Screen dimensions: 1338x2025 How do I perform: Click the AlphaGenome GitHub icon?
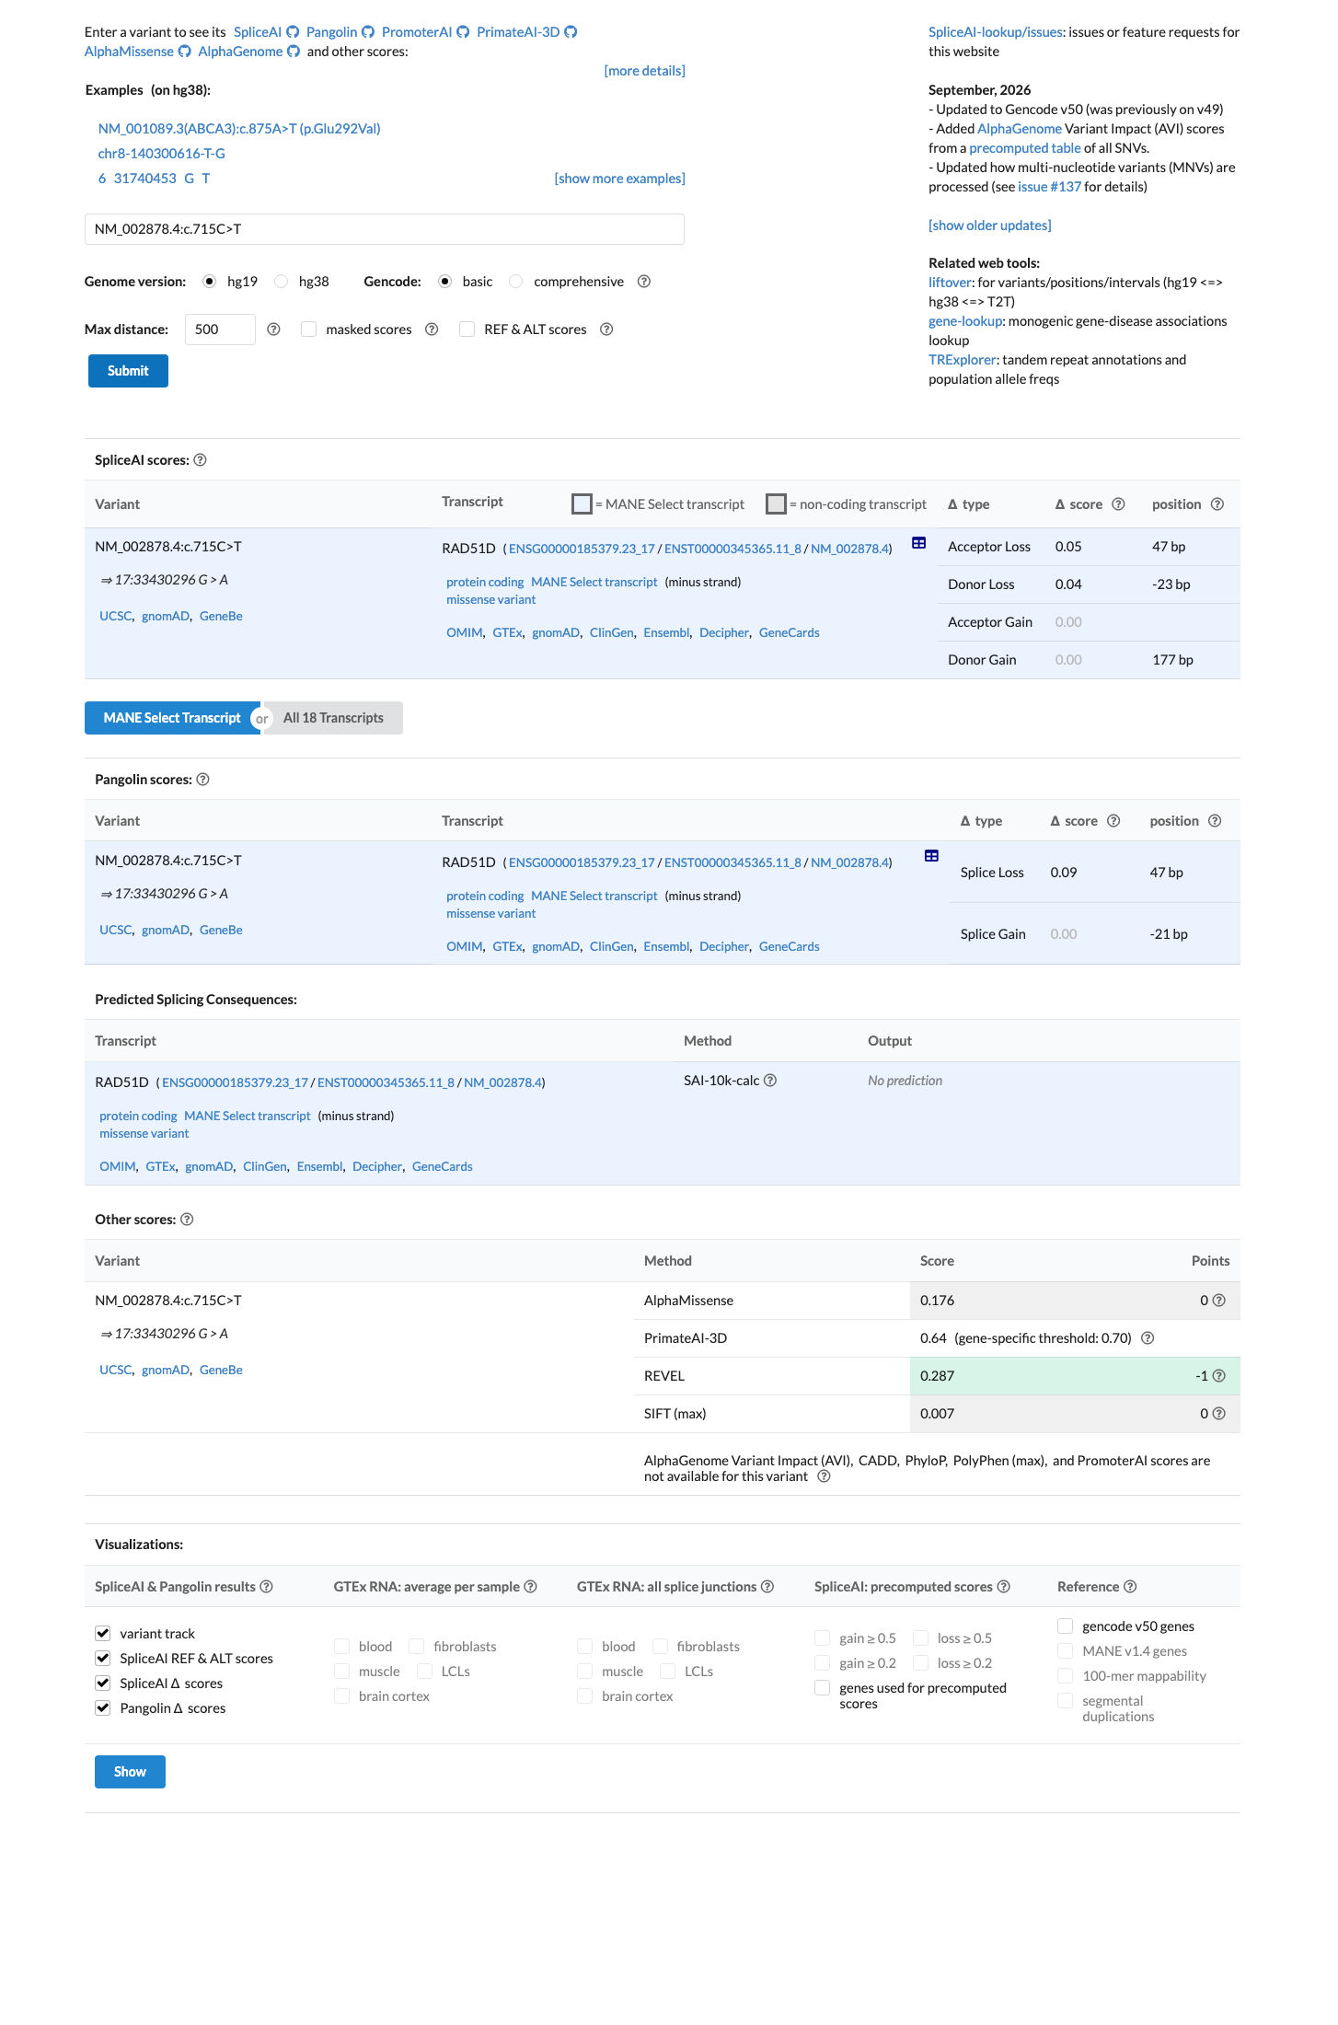coord(294,52)
